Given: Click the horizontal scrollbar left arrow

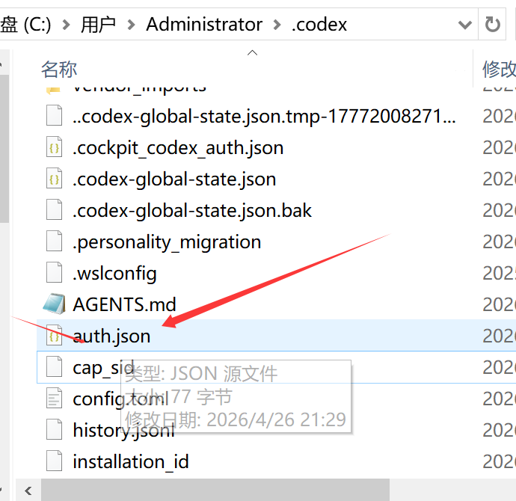Looking at the screenshot, I should click(x=28, y=491).
